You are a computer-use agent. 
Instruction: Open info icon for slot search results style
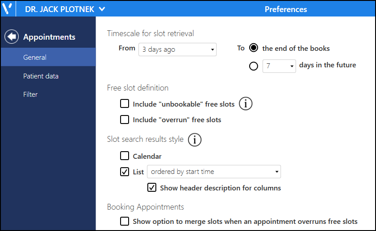[194, 140]
